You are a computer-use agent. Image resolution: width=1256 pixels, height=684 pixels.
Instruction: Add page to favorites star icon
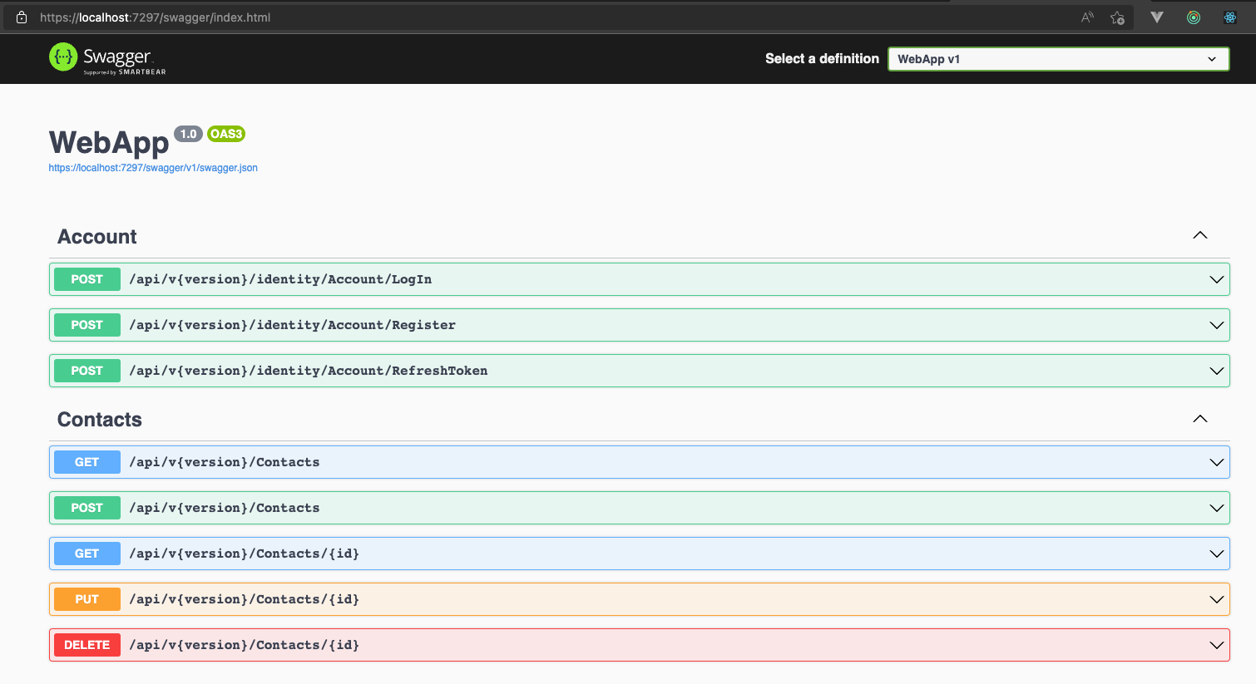click(x=1117, y=17)
